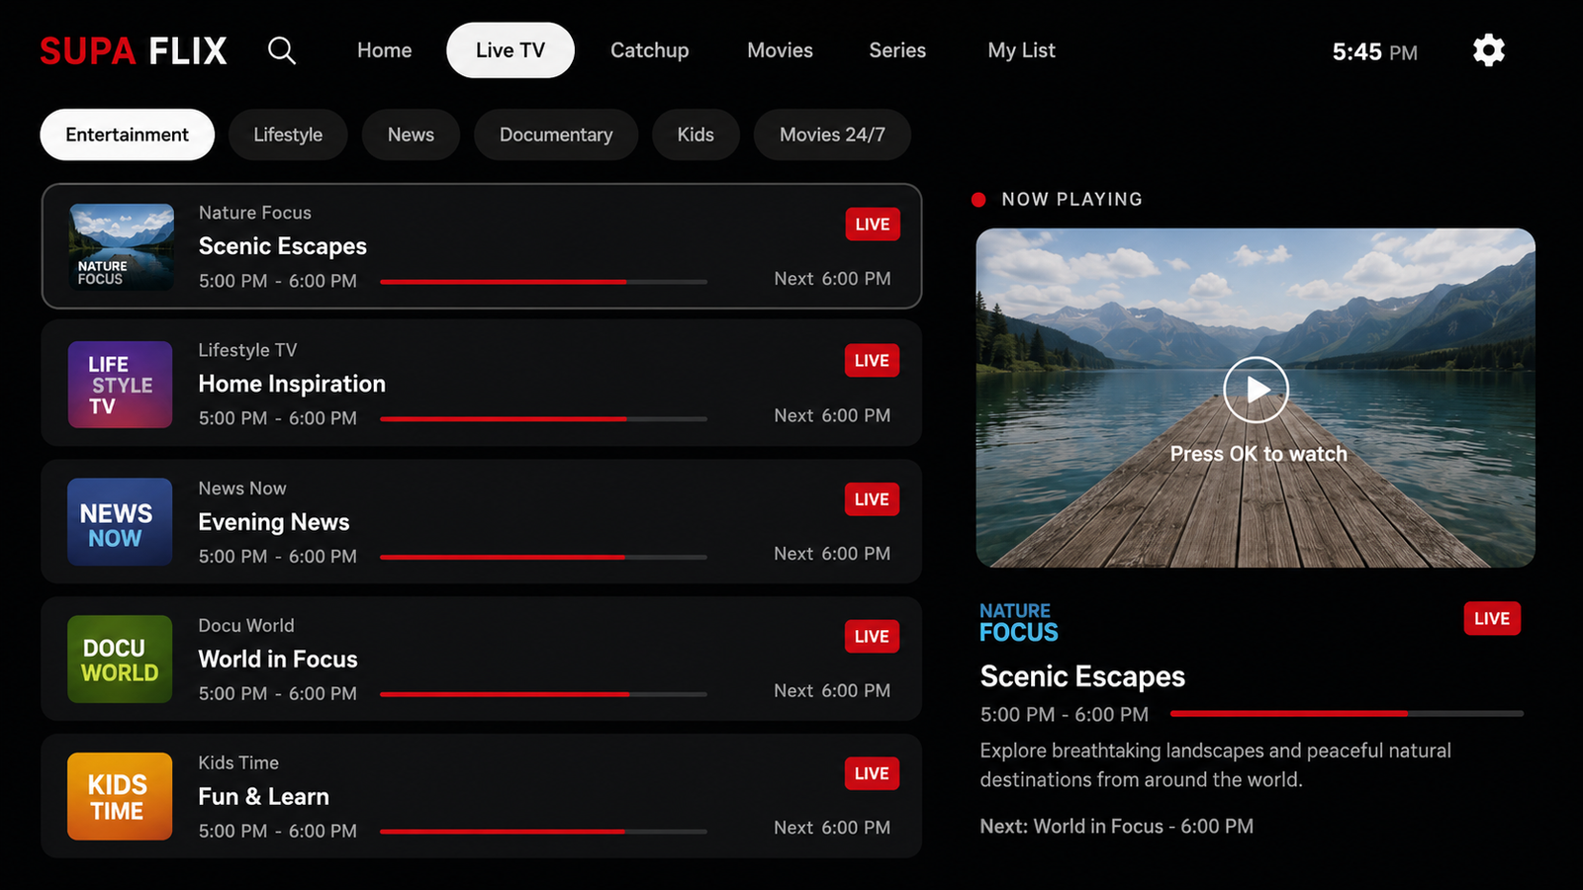This screenshot has height=890, width=1583.
Task: Select the Nature Focus channel logo
Action: (x=122, y=247)
